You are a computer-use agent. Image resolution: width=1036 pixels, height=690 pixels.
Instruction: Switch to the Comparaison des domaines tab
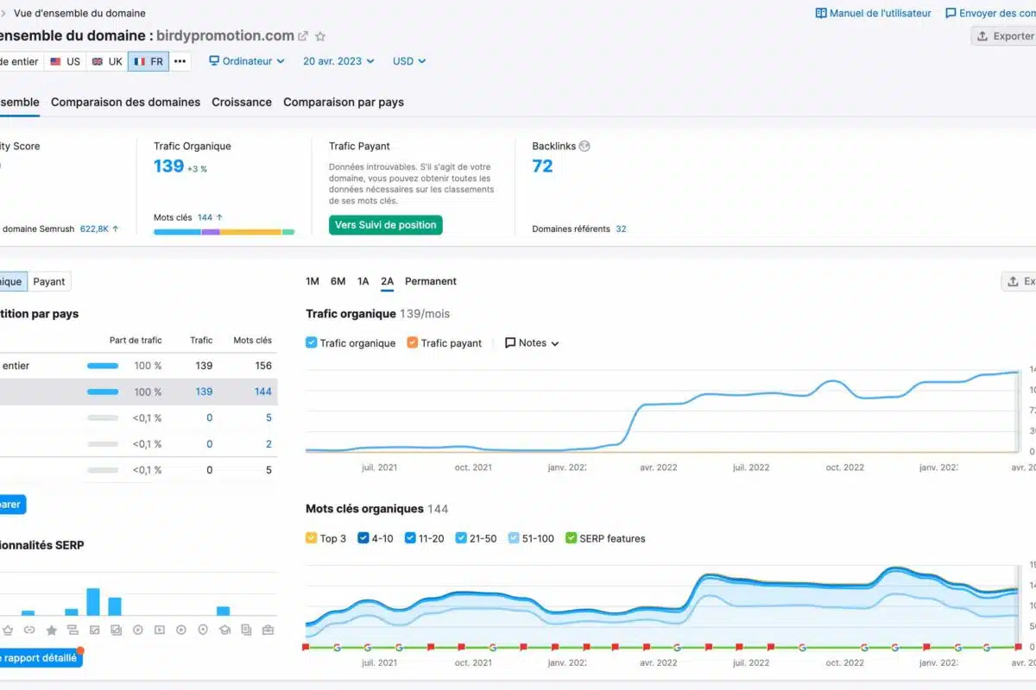pos(125,102)
